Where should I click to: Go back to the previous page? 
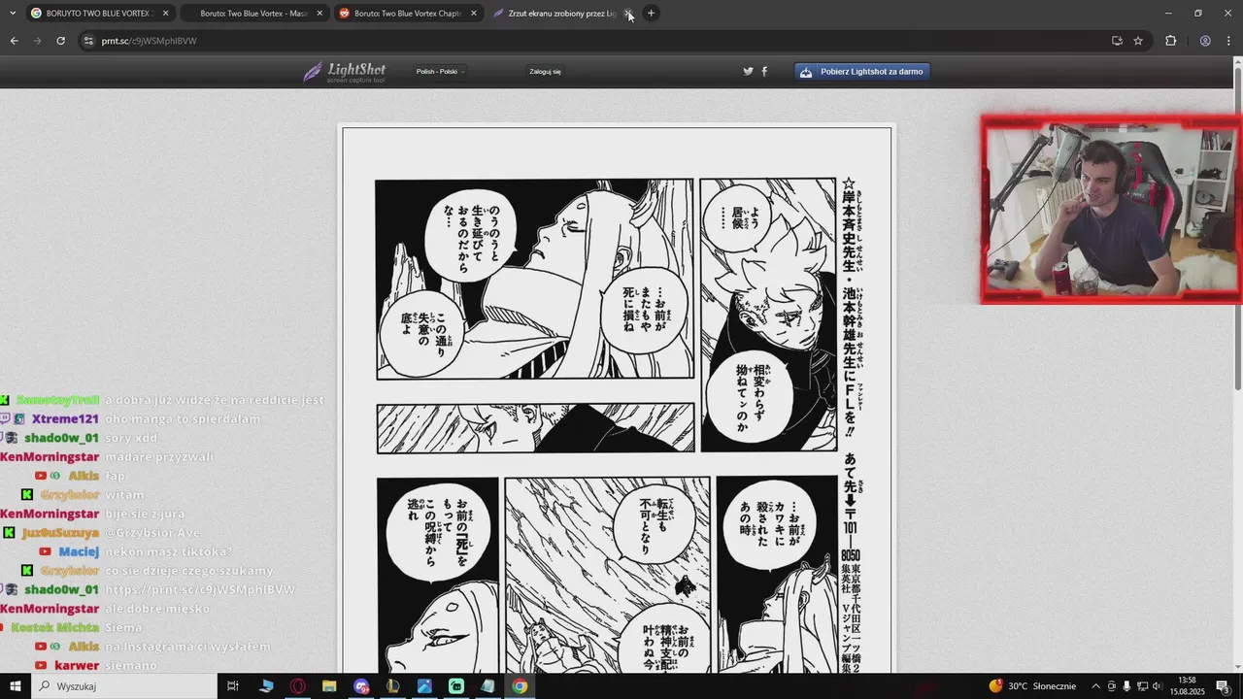pos(14,41)
